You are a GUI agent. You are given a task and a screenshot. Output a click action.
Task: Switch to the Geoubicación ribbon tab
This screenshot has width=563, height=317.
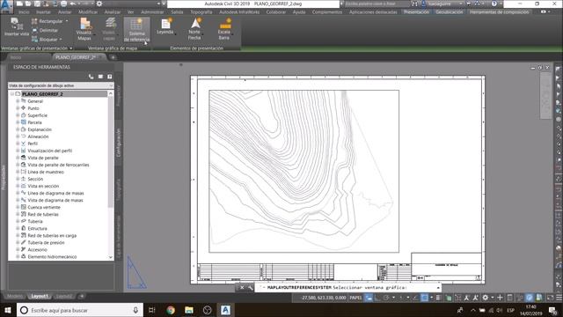point(449,11)
